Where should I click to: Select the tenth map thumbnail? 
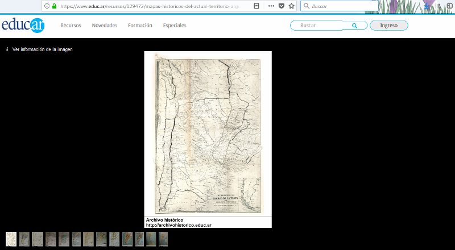coord(127,239)
